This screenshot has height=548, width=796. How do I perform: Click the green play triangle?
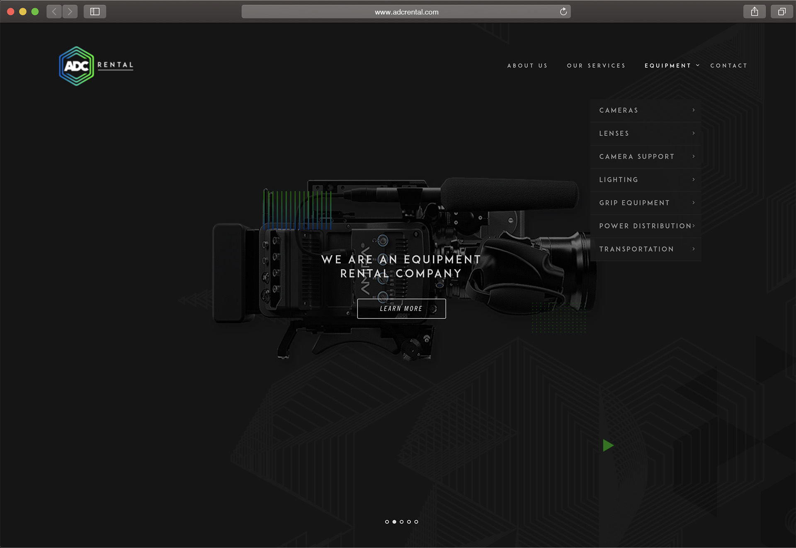click(x=607, y=446)
